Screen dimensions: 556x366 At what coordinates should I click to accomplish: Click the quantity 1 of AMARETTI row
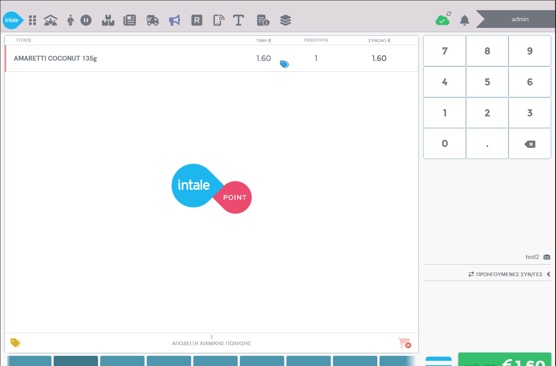coord(316,58)
